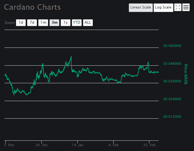Switch to Log Scale
194x151 pixels.
click(163, 8)
